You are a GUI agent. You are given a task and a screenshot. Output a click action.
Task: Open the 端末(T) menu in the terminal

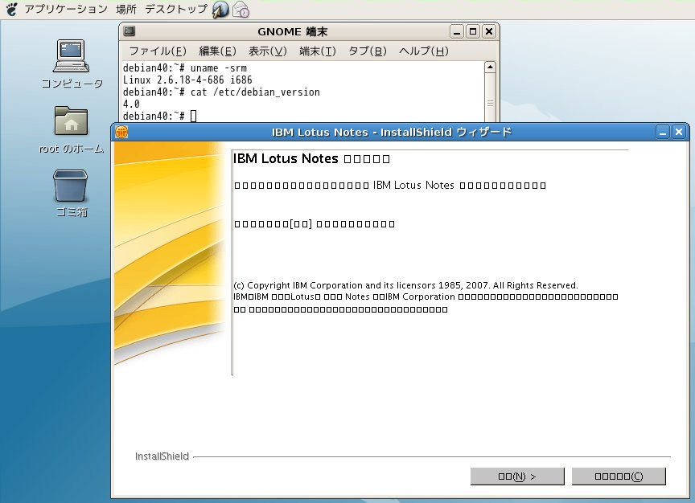coord(318,51)
